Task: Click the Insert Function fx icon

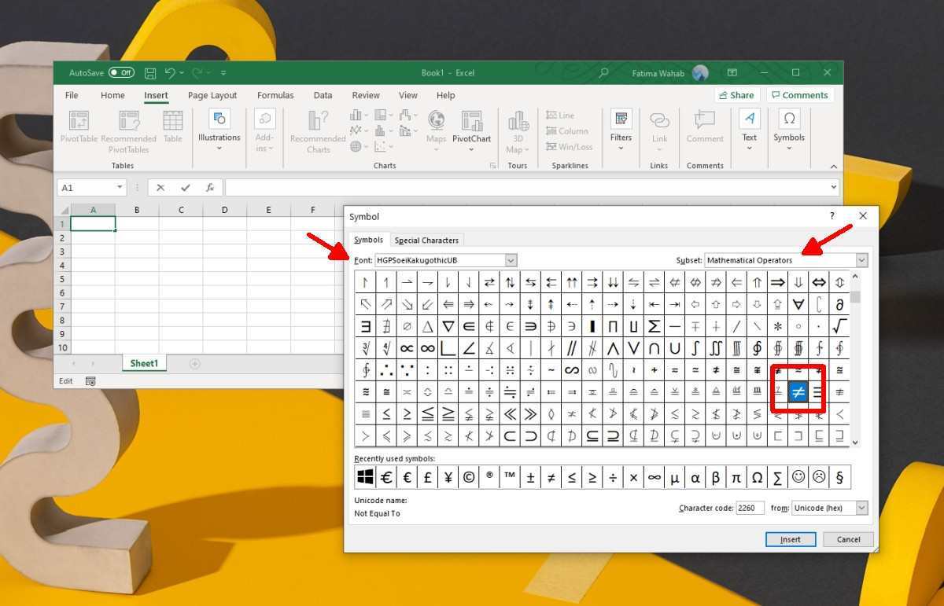Action: [210, 188]
